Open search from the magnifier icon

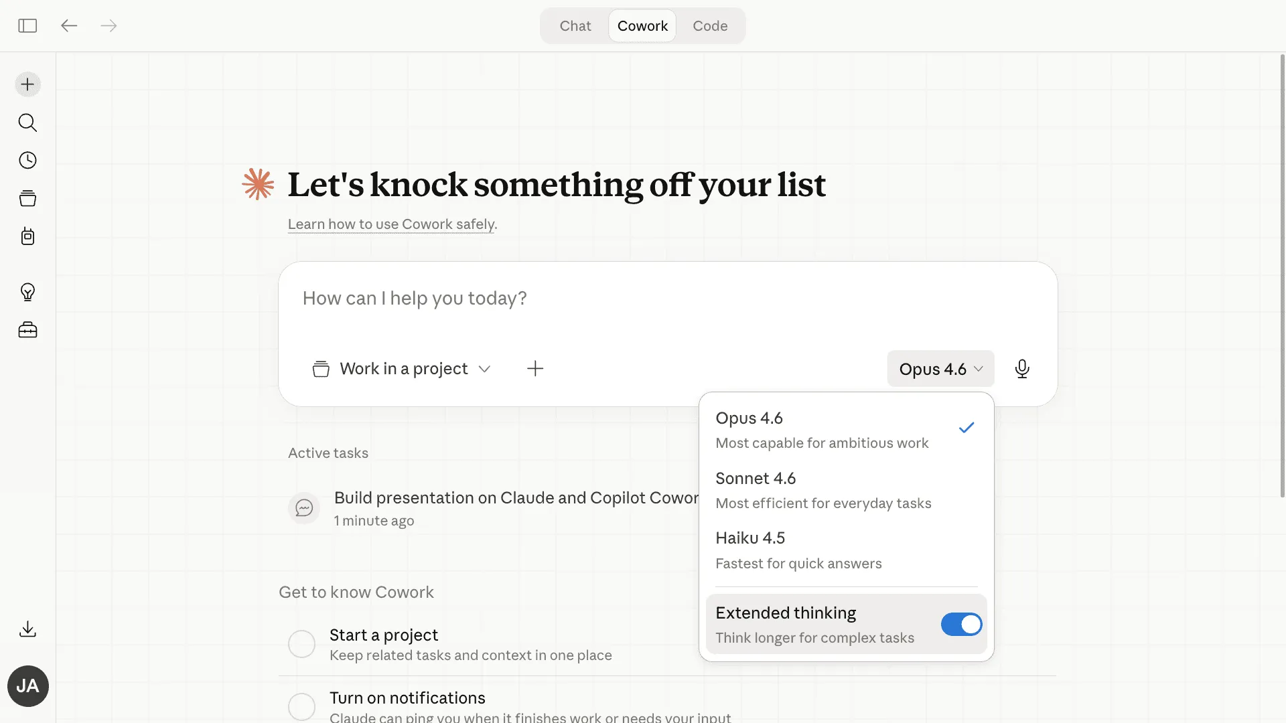click(x=27, y=123)
